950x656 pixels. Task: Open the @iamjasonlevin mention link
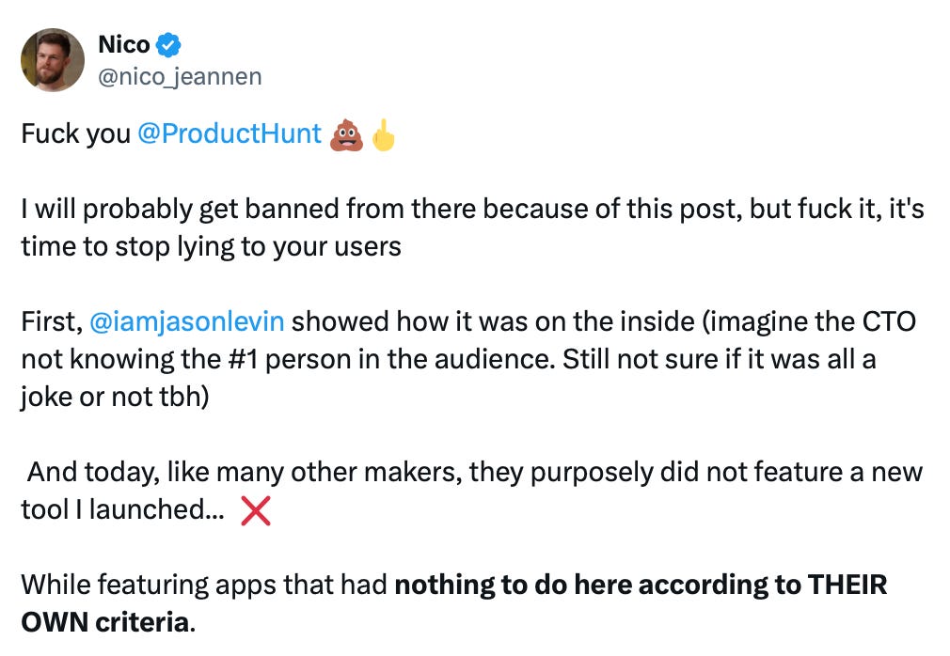coord(186,321)
